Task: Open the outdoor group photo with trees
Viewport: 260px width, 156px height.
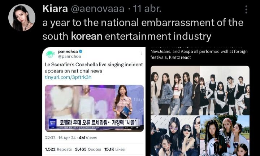Action: tap(225, 136)
